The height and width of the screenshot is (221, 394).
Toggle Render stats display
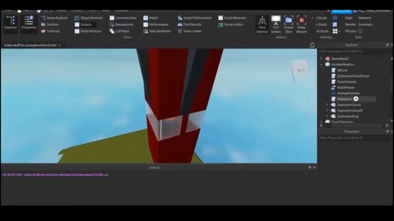350,25
